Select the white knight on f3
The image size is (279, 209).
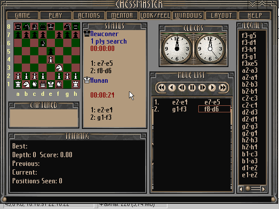pyautogui.click(x=59, y=68)
